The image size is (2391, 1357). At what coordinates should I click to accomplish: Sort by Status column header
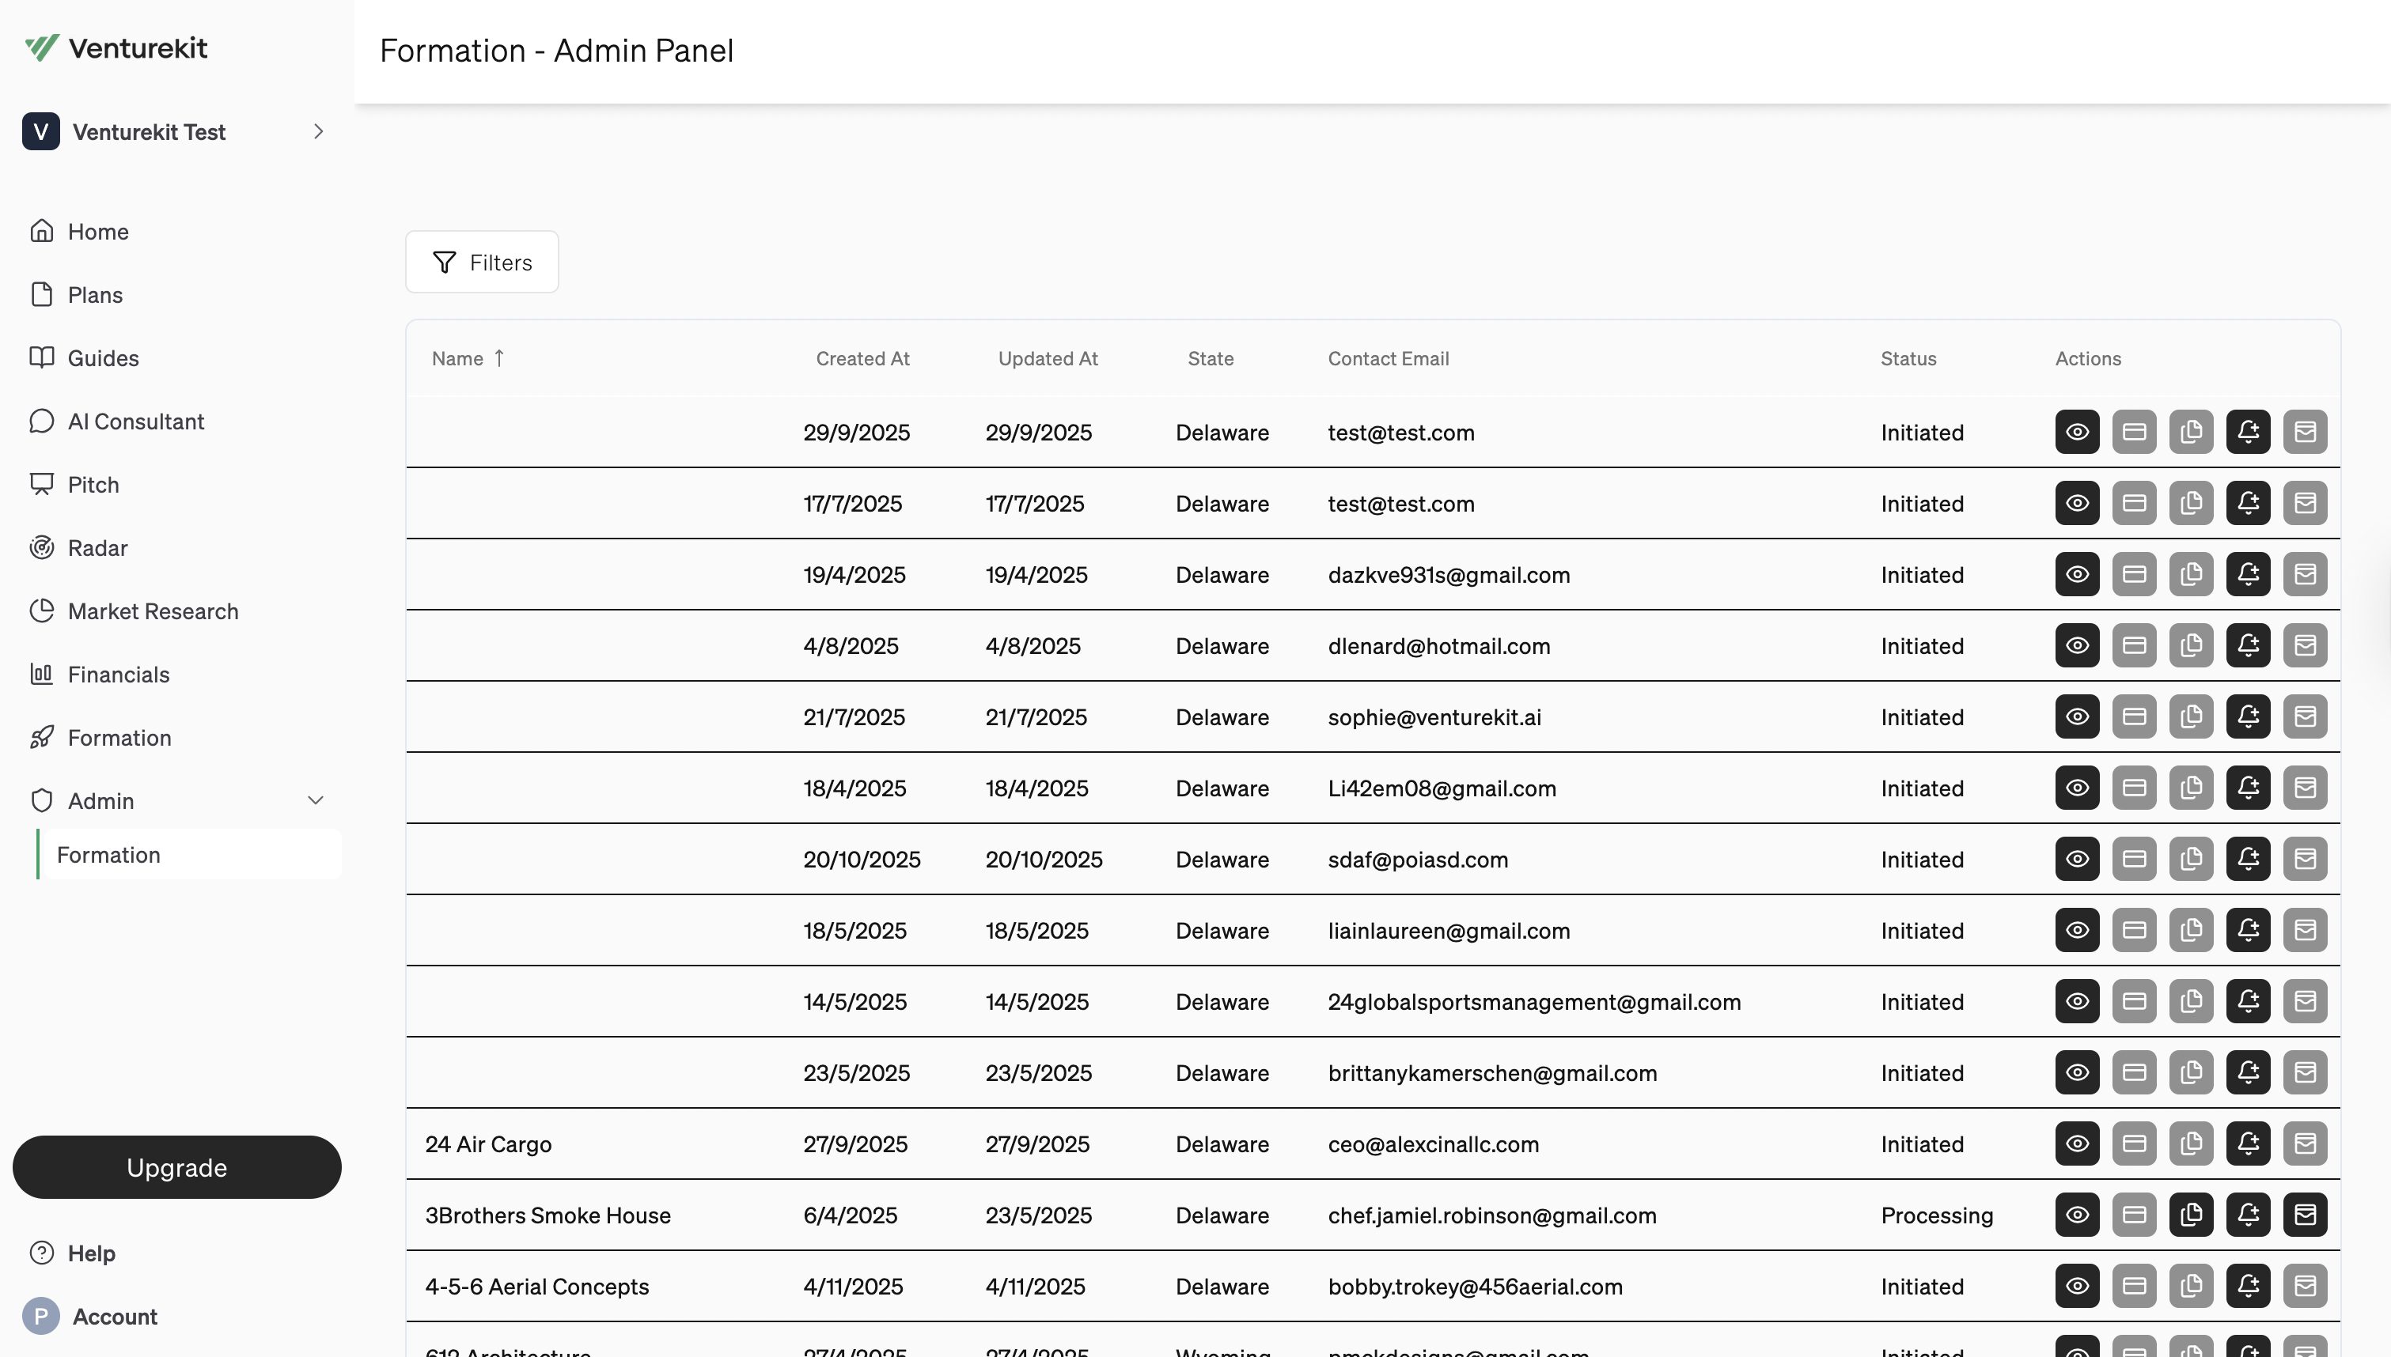tap(1908, 359)
